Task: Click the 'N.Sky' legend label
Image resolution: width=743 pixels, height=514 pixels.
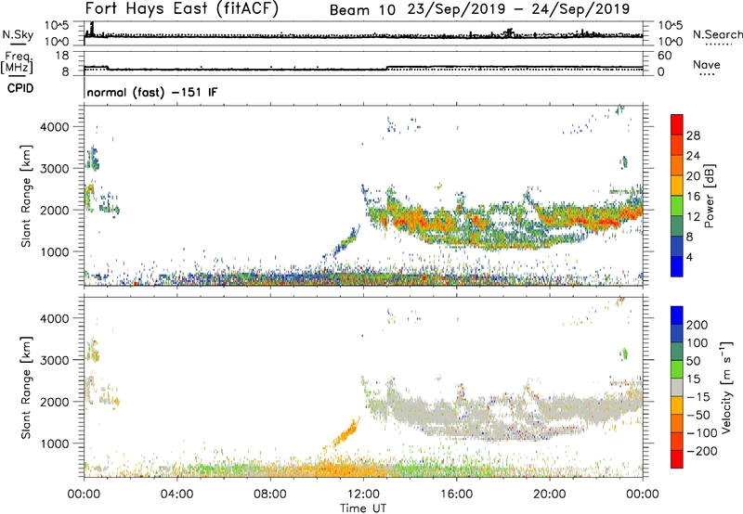Action: 18,34
